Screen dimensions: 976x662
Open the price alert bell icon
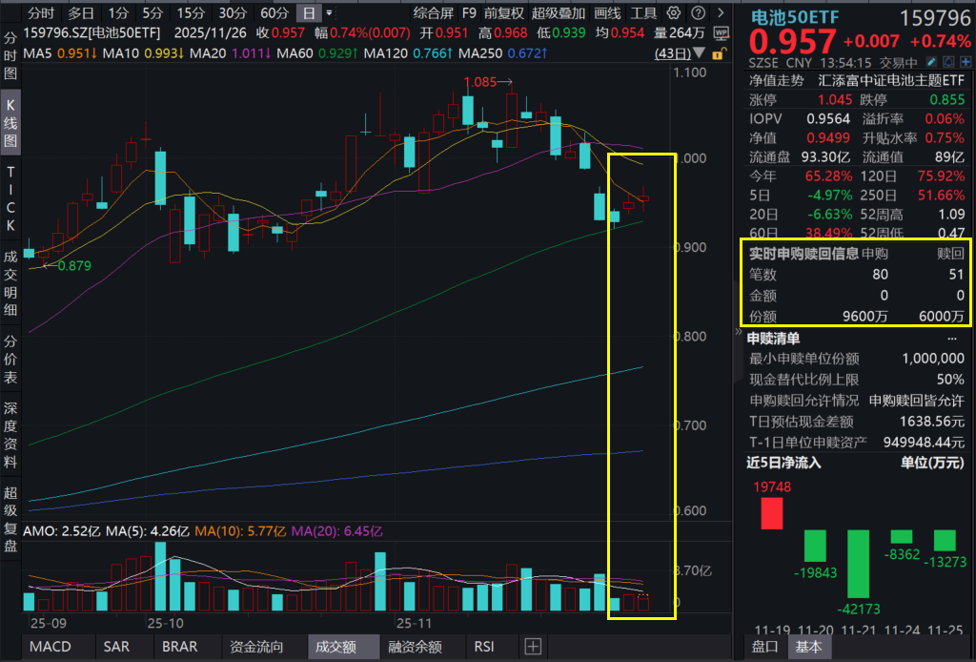coord(948,61)
